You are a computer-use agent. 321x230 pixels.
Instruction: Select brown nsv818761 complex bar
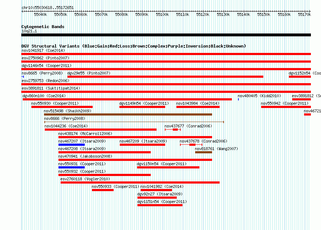pos(203,152)
